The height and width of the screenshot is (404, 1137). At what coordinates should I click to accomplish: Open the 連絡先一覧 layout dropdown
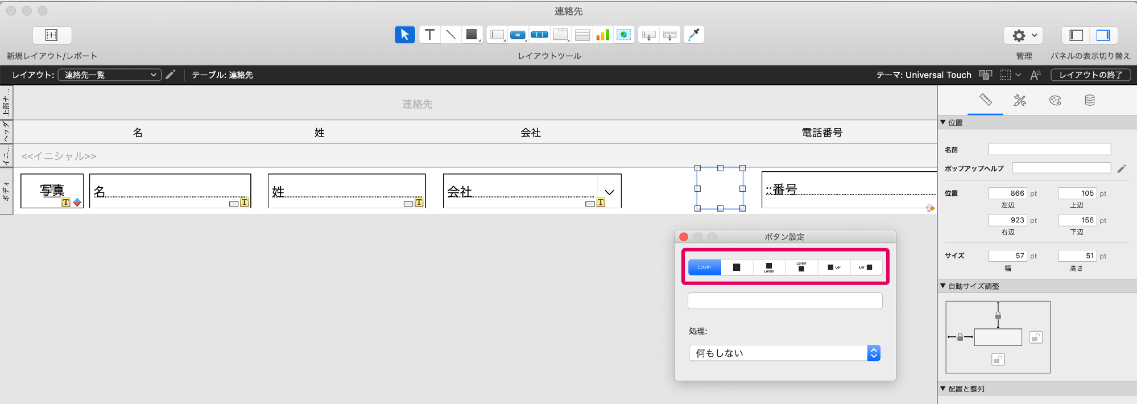point(109,75)
